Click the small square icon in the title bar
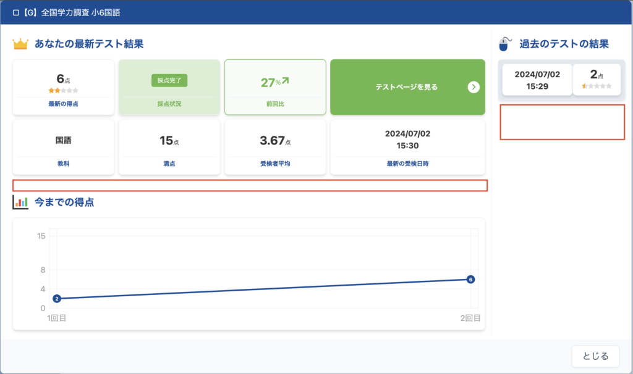Image resolution: width=633 pixels, height=374 pixels. click(x=16, y=12)
